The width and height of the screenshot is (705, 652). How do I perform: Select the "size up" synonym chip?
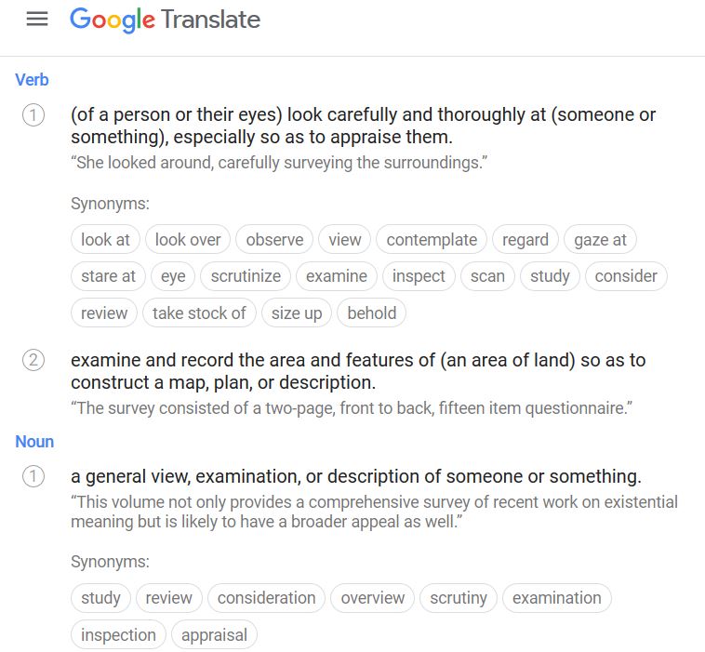tap(297, 313)
